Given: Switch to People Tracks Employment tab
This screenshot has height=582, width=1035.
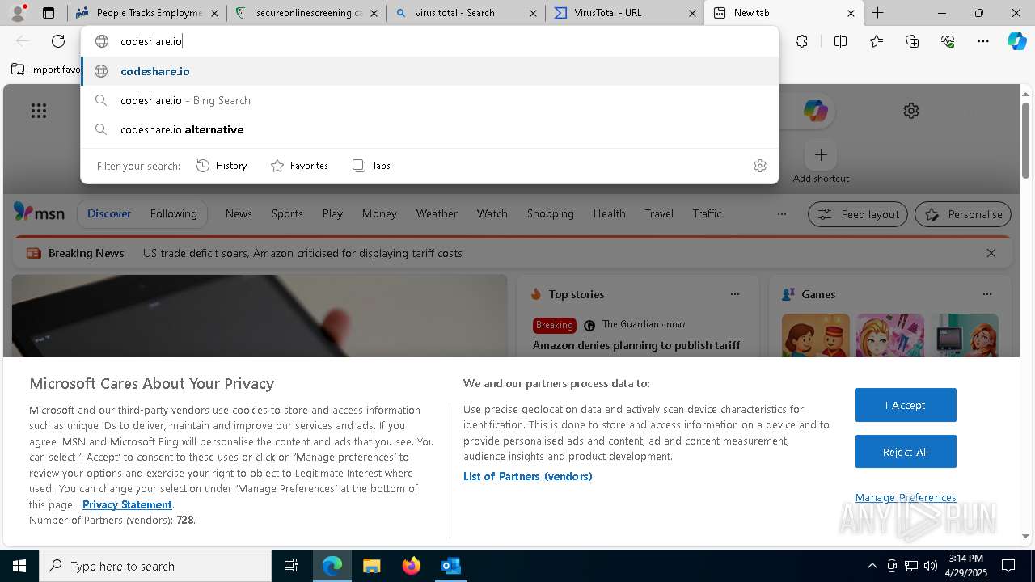Looking at the screenshot, I should tap(146, 13).
